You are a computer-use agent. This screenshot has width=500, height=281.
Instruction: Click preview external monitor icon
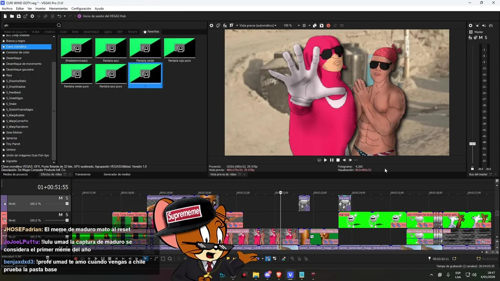[218, 25]
